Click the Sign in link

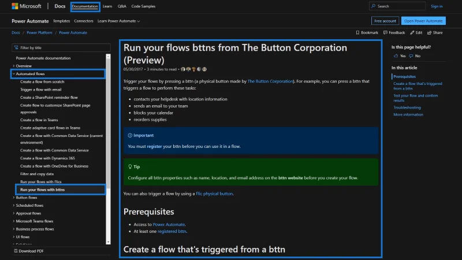click(437, 6)
